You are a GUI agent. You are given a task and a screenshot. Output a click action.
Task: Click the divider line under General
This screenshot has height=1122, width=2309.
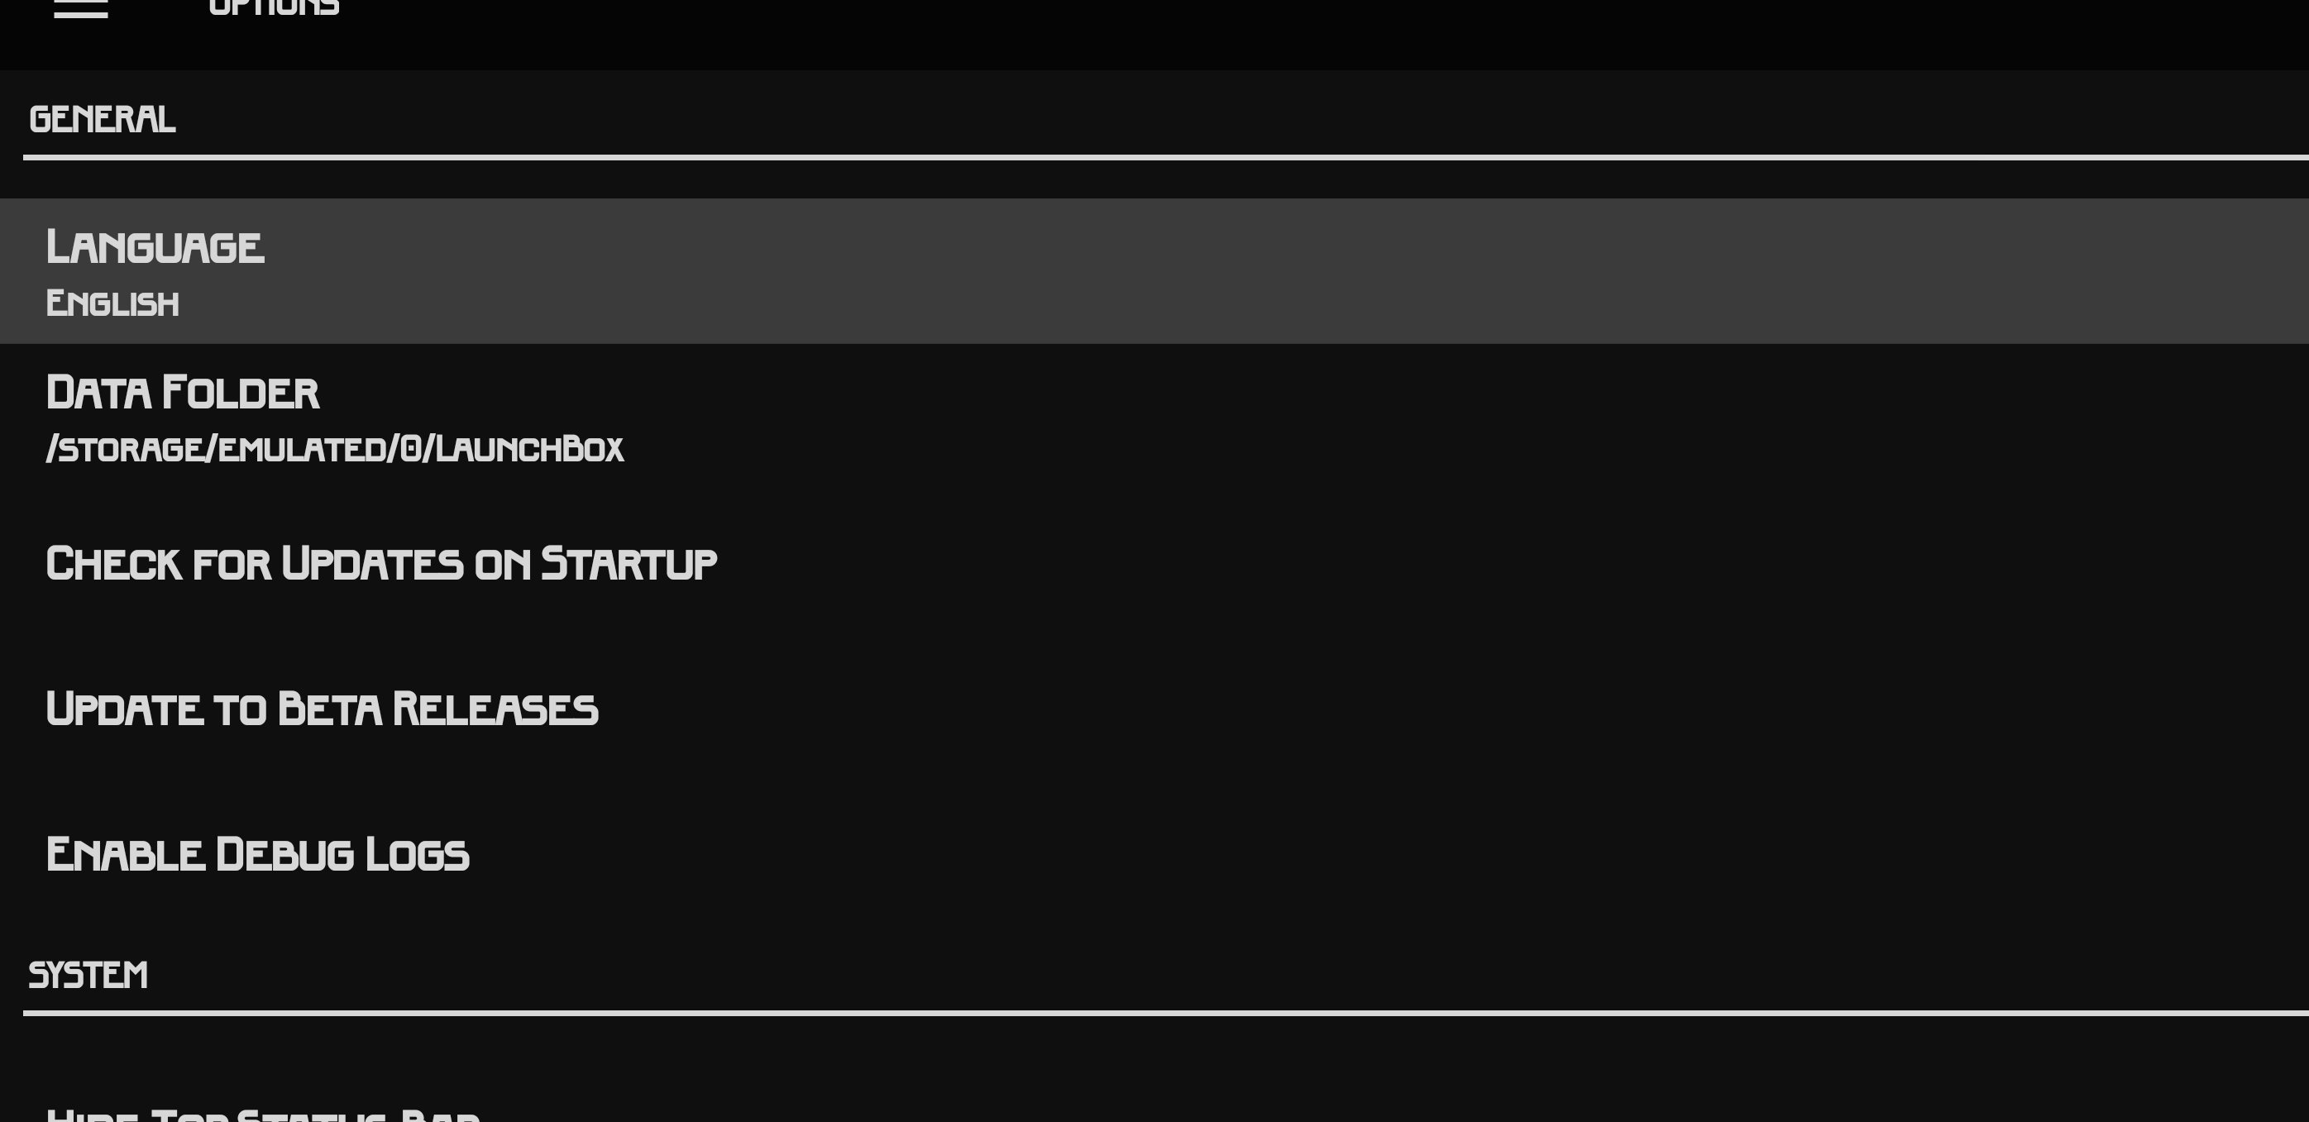1166,157
